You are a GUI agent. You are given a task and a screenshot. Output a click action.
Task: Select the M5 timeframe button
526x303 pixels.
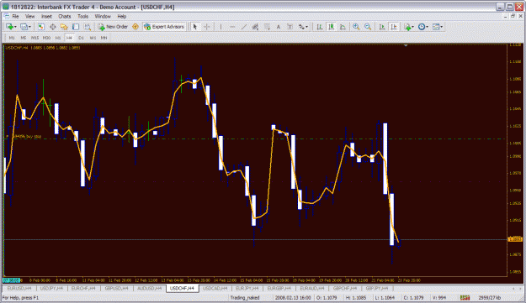click(24, 38)
